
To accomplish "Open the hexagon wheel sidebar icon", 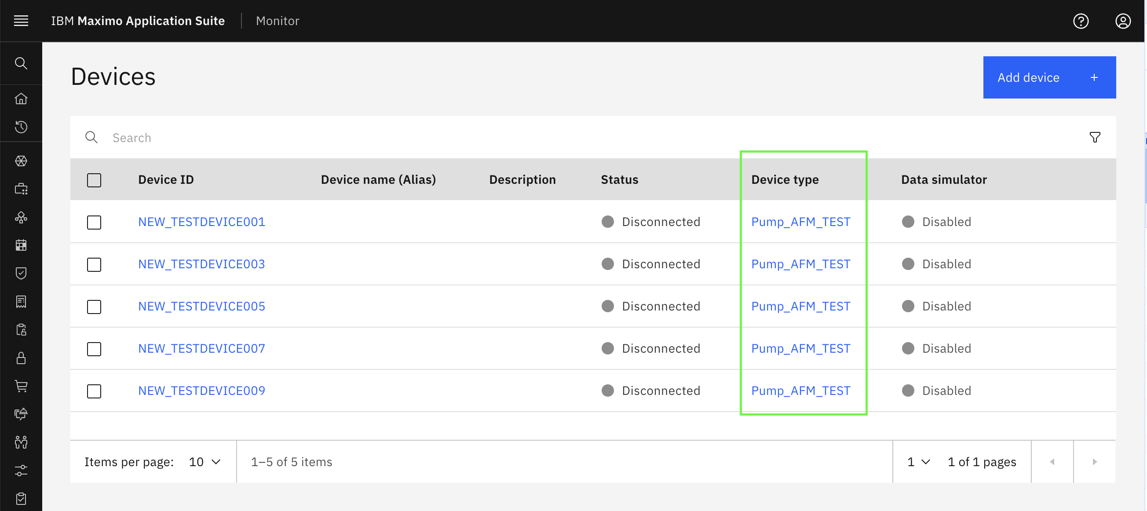I will coord(21,161).
